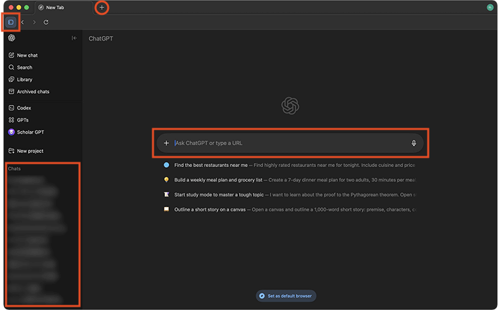The height and width of the screenshot is (310, 501).
Task: Click the forward navigation arrow
Action: (34, 22)
